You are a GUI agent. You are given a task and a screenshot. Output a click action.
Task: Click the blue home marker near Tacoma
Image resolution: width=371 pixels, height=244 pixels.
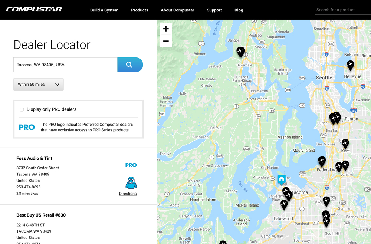pos(281,180)
